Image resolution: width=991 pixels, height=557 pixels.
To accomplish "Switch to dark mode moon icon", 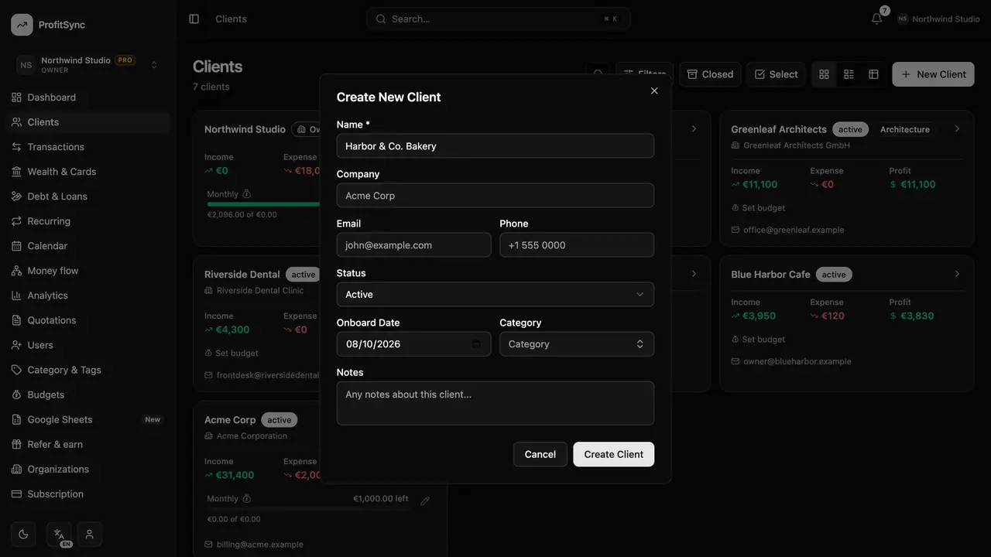I will (x=23, y=534).
